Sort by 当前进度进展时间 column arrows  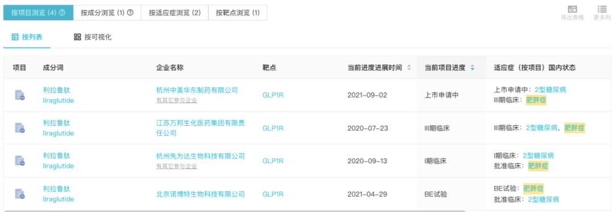tap(409, 67)
